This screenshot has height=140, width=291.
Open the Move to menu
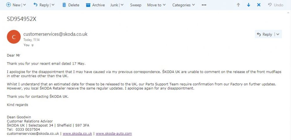tap(156, 5)
